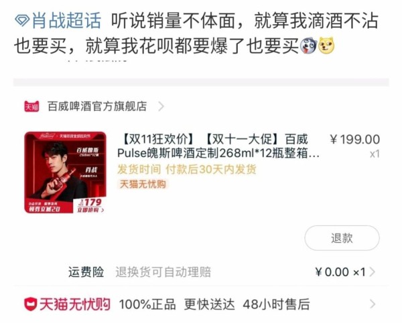Click the ¥0.00 ×1 insurance amount
Image resolution: width=402 pixels, height=323 pixels.
pos(340,272)
